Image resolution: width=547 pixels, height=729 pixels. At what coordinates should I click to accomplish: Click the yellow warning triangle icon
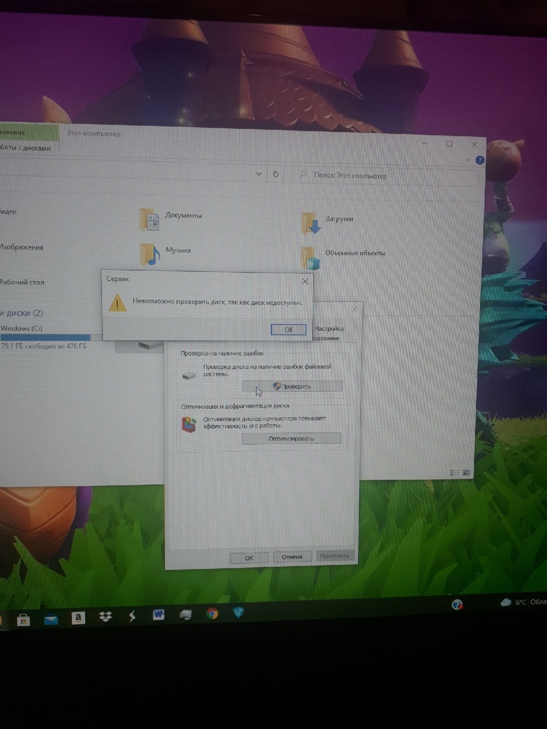coord(118,302)
